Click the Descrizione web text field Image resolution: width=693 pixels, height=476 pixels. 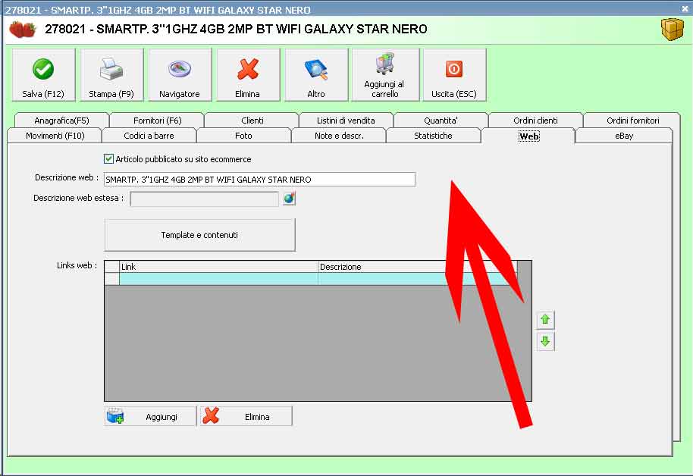[x=259, y=180]
